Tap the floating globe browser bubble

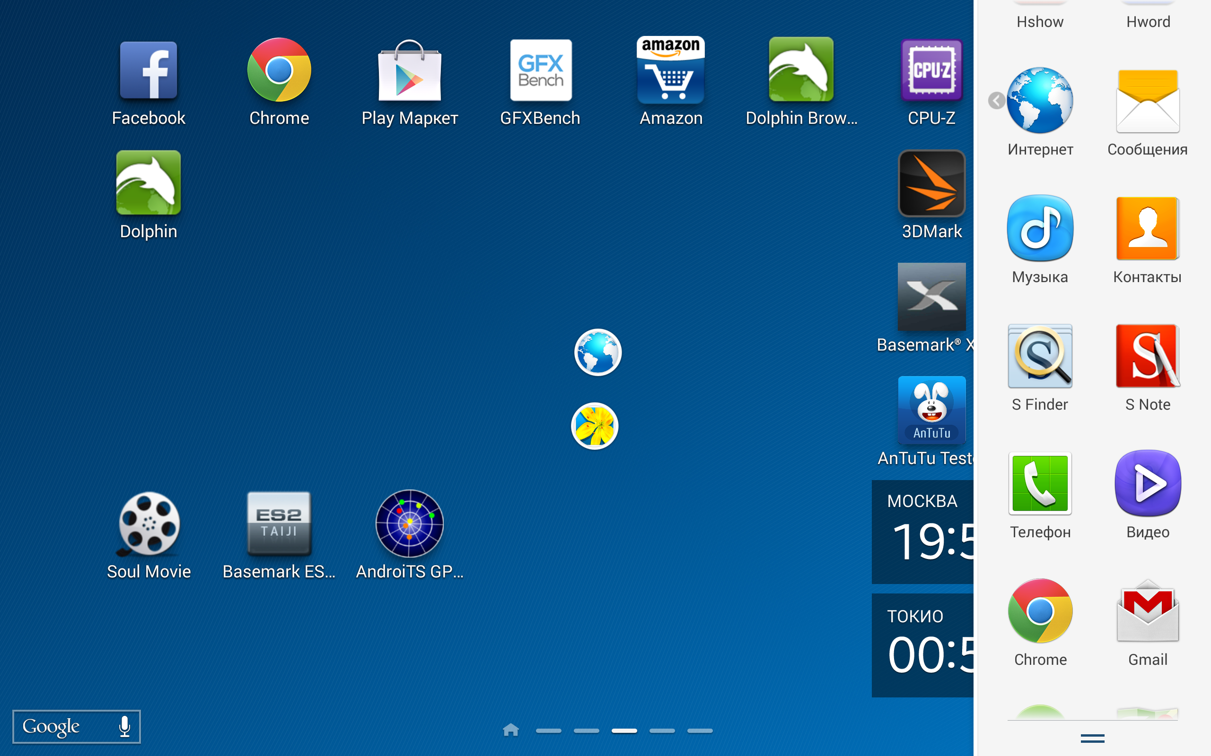[x=597, y=352]
